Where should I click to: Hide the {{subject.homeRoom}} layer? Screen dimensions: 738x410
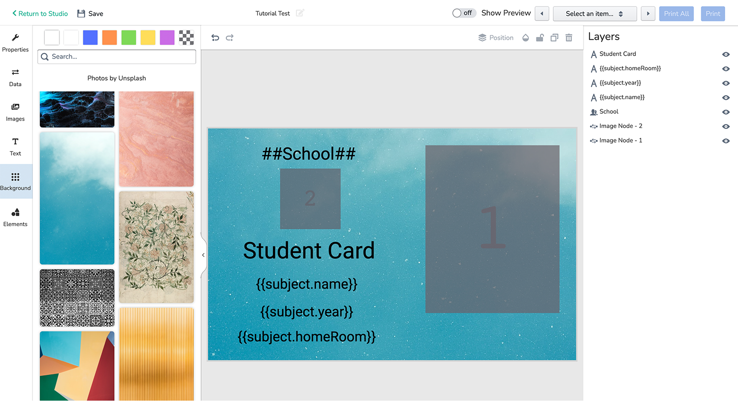(x=726, y=68)
